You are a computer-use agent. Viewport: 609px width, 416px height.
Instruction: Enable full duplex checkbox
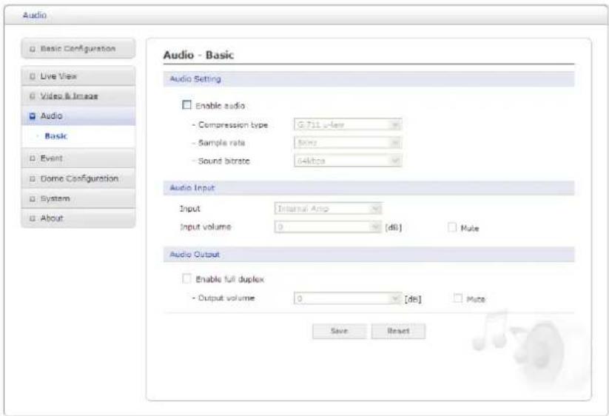[186, 278]
